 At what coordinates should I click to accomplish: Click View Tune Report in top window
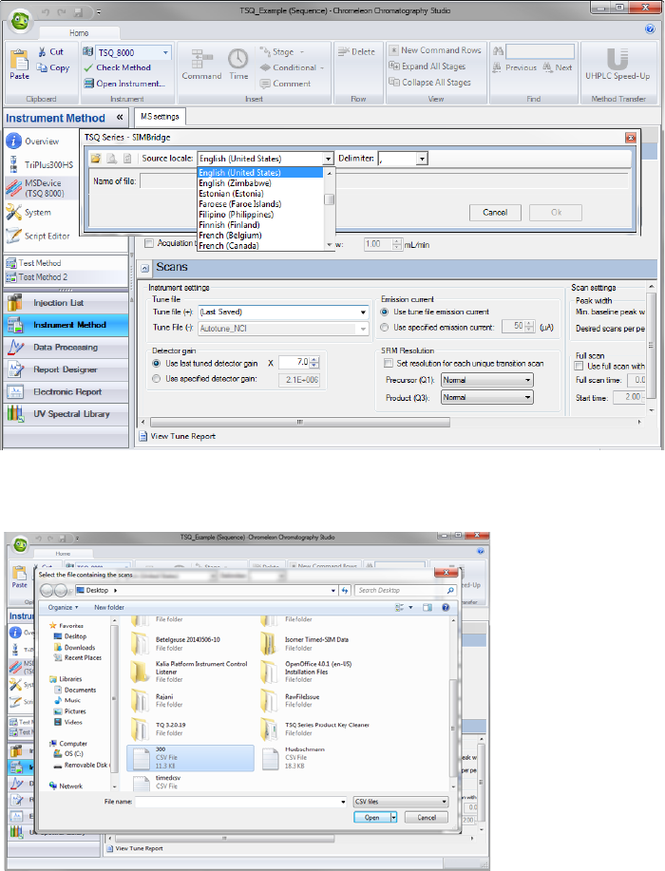point(182,436)
